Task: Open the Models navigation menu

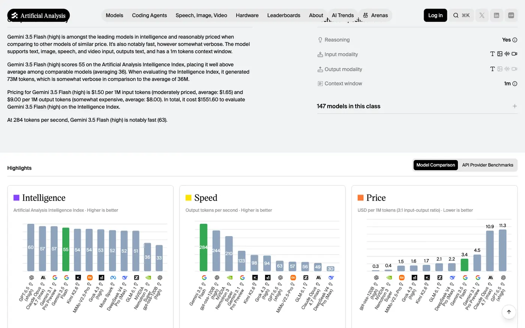Action: click(114, 15)
